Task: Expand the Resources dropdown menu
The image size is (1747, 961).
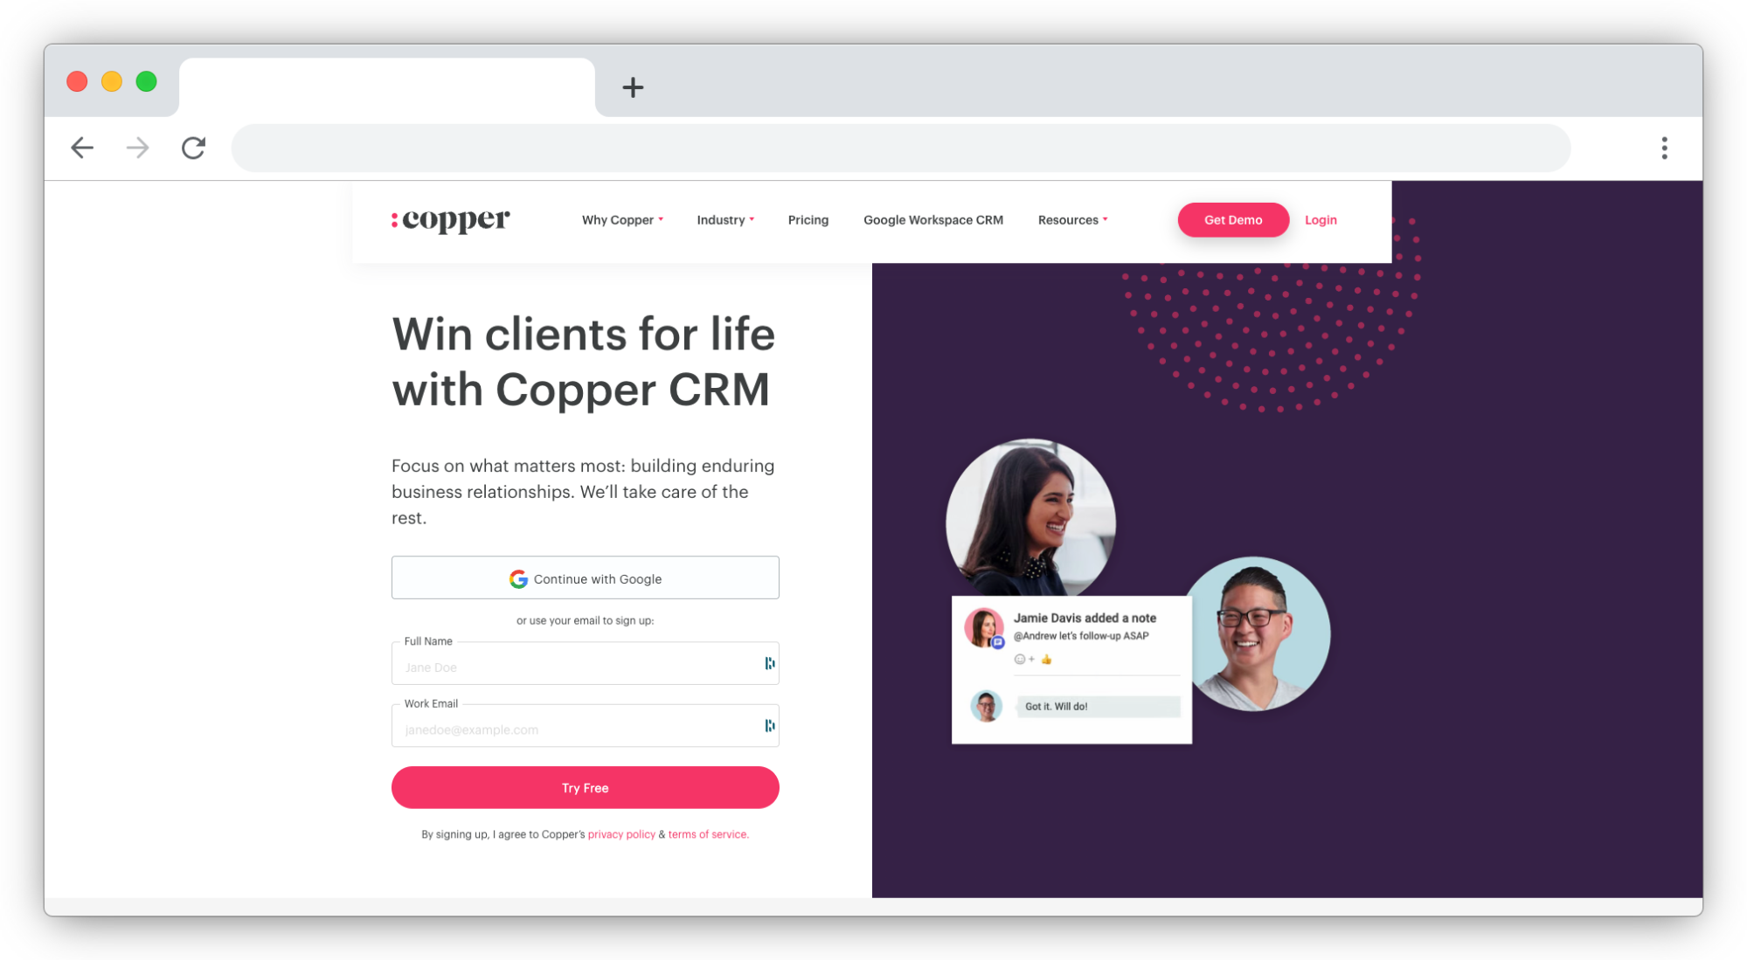Action: [1071, 219]
